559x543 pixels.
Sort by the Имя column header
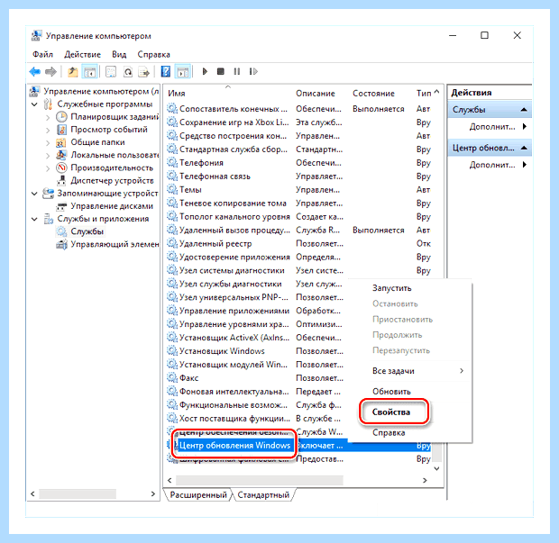coord(177,94)
